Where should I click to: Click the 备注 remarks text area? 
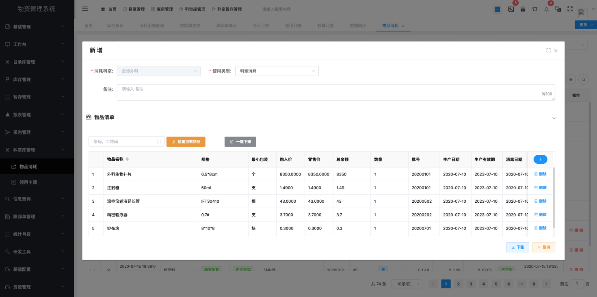pyautogui.click(x=335, y=92)
